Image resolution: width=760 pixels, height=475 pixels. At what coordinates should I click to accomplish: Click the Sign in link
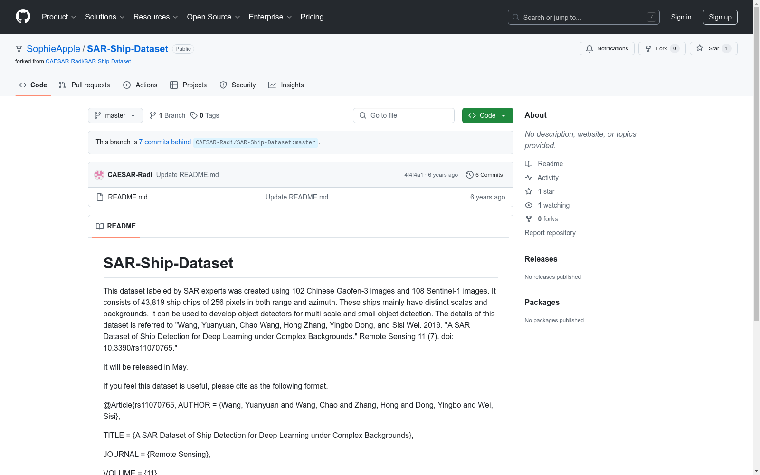681,17
